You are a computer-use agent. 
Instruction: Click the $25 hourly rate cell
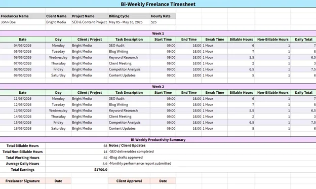(163, 22)
